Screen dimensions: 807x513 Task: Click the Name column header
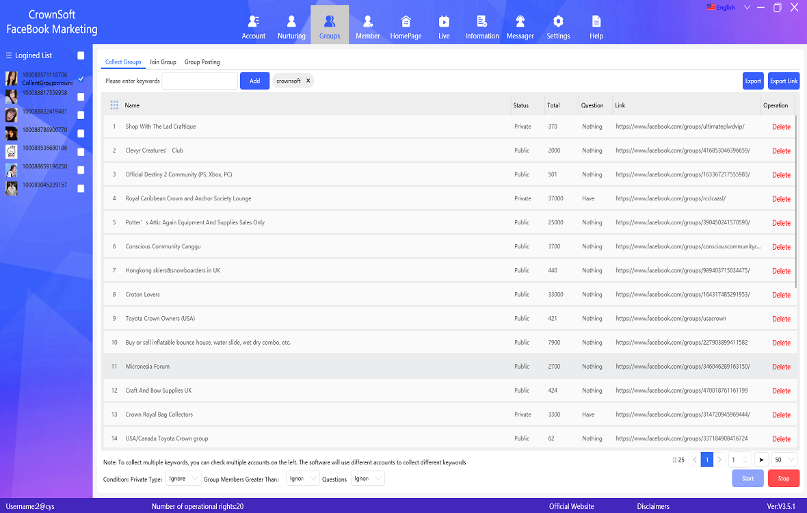tap(132, 105)
